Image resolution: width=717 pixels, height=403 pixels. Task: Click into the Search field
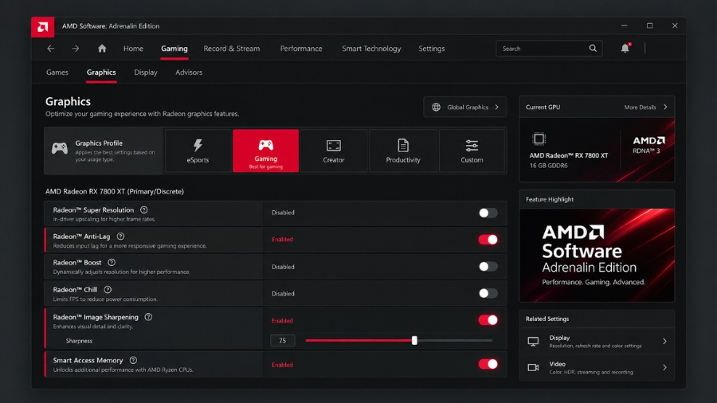[549, 49]
